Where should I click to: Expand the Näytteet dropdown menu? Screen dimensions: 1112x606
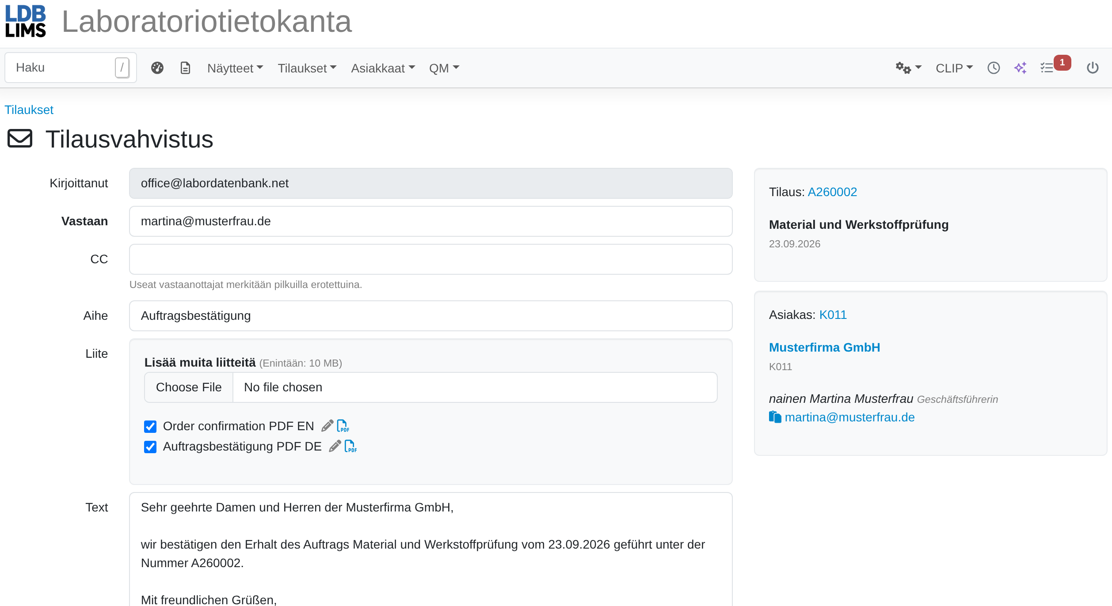click(235, 68)
